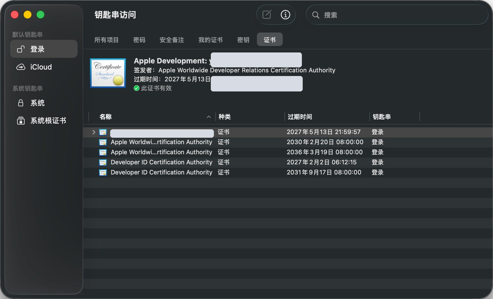This screenshot has width=493, height=299.
Task: Expand the certificate row expiring 2027年5月13日
Action: coord(94,132)
